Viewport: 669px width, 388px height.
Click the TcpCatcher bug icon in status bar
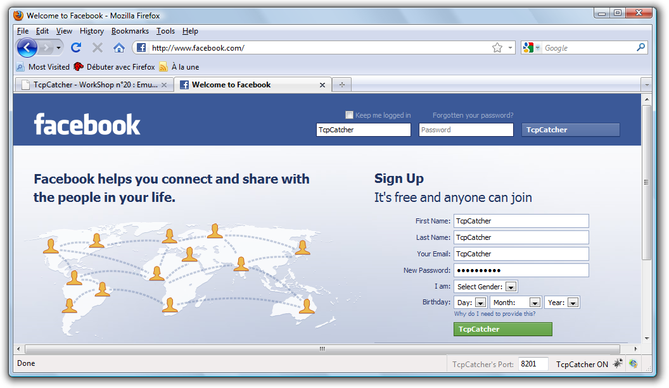pos(618,364)
